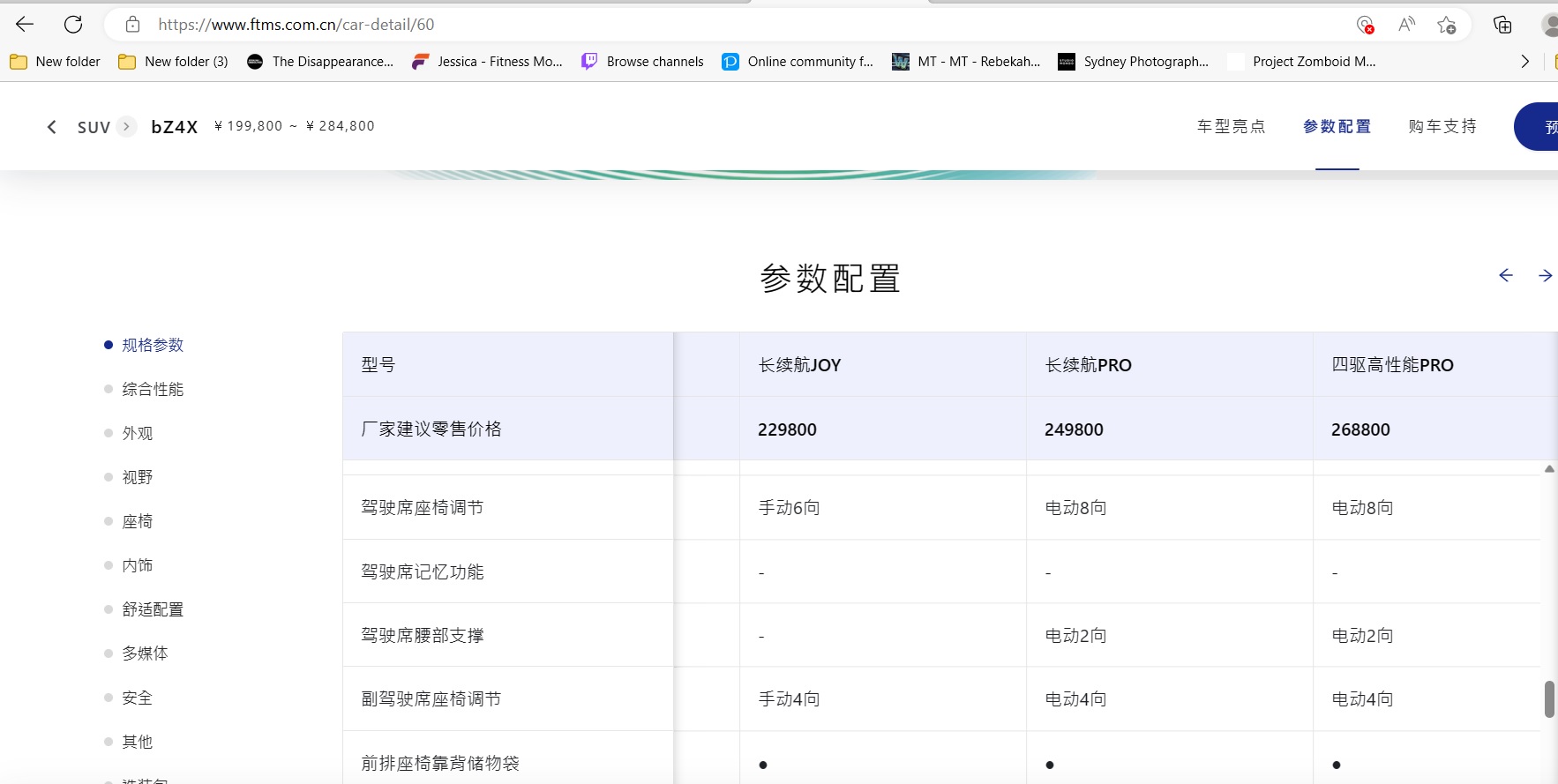1558x784 pixels.
Task: Go back using the browser back arrow
Action: click(25, 25)
